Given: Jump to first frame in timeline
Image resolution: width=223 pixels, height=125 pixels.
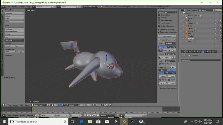Looking at the screenshot, I should tap(85, 116).
